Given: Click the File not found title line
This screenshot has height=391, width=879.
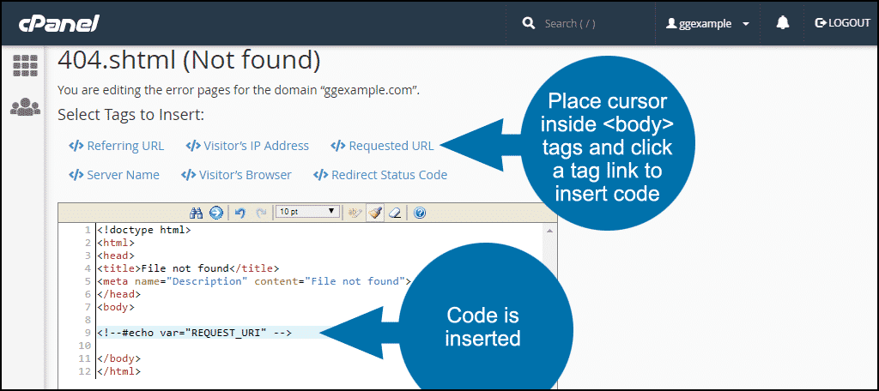Looking at the screenshot, I should (188, 268).
